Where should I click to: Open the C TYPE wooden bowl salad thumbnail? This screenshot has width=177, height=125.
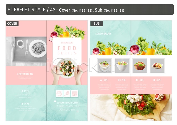pos(140,66)
